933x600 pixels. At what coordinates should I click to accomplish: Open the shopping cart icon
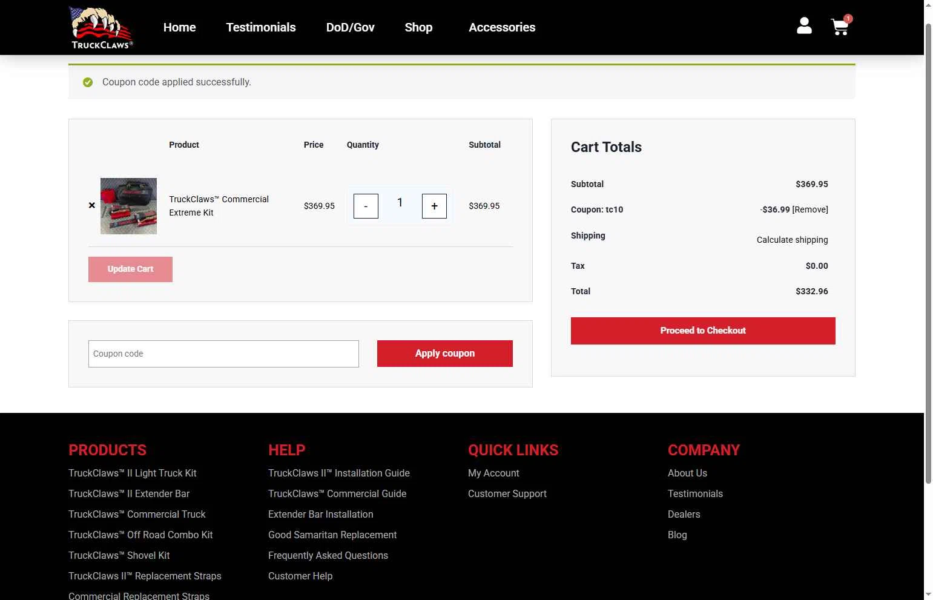840,27
